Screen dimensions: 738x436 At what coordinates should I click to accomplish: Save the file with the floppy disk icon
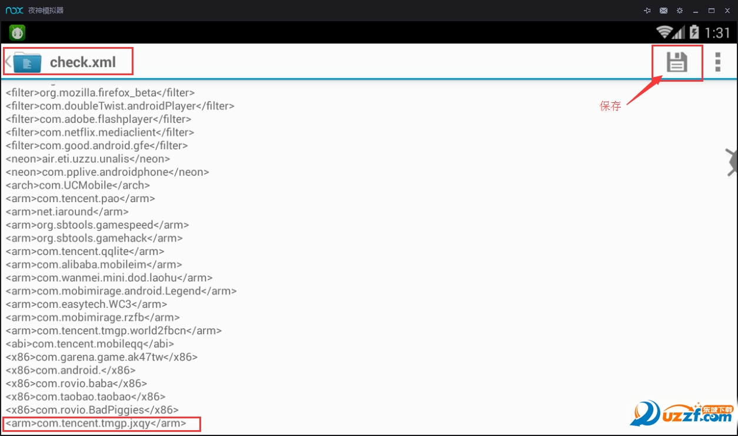[676, 62]
